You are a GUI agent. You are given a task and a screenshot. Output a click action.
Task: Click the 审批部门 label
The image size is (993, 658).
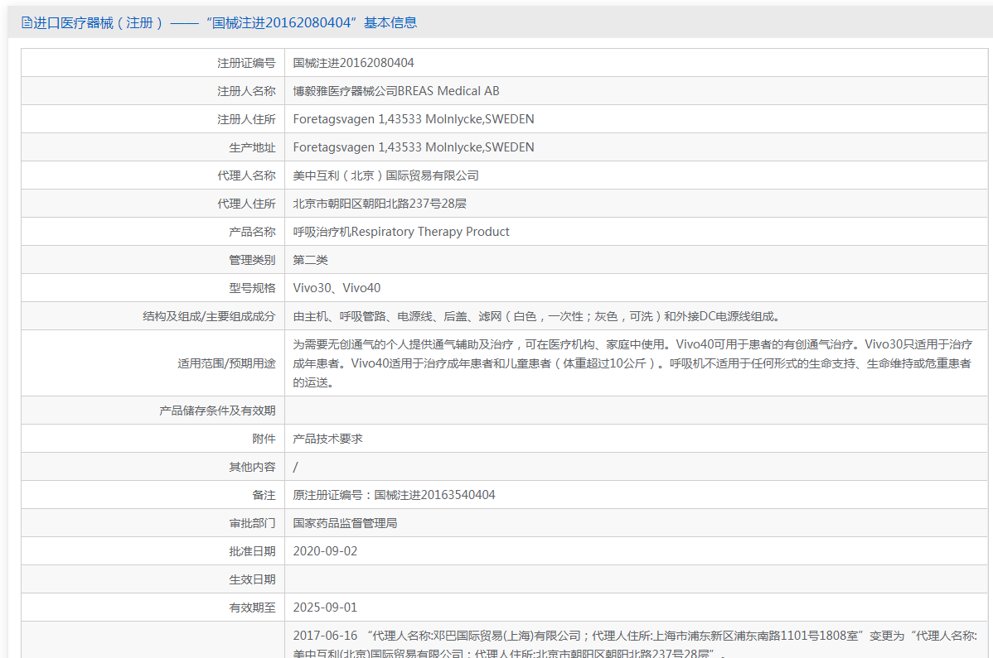tap(252, 523)
